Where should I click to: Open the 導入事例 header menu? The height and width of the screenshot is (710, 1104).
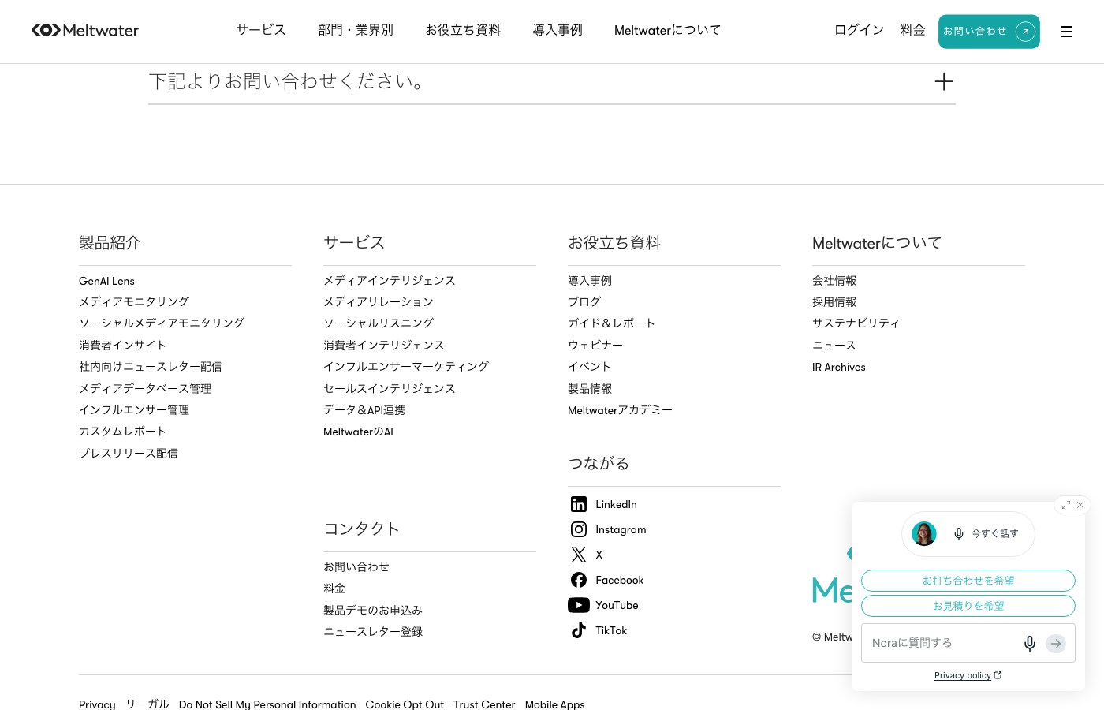[x=558, y=30]
